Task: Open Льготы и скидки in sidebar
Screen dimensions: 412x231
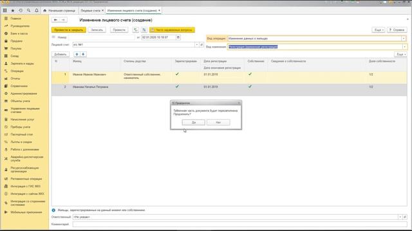Action: pos(21,142)
